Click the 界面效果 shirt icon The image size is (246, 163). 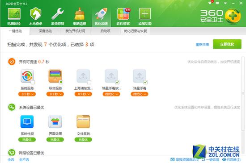coord(55,121)
